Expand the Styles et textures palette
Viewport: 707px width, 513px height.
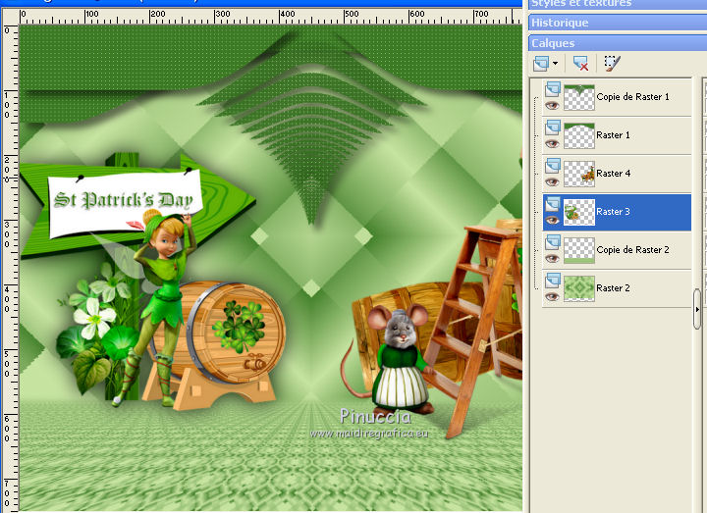pyautogui.click(x=618, y=4)
